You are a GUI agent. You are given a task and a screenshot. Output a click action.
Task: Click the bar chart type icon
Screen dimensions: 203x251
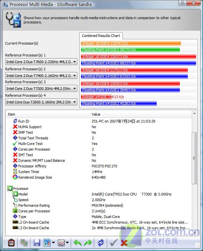[47, 243]
